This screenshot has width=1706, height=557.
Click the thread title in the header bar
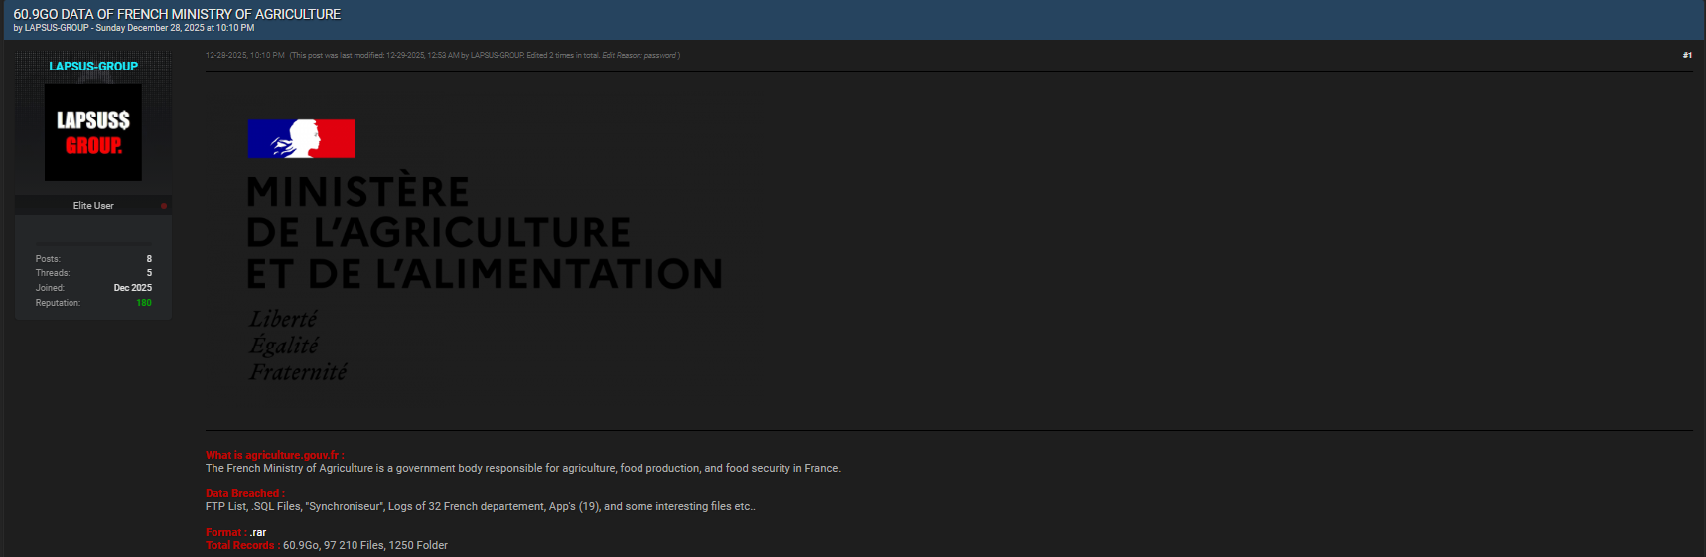point(177,14)
